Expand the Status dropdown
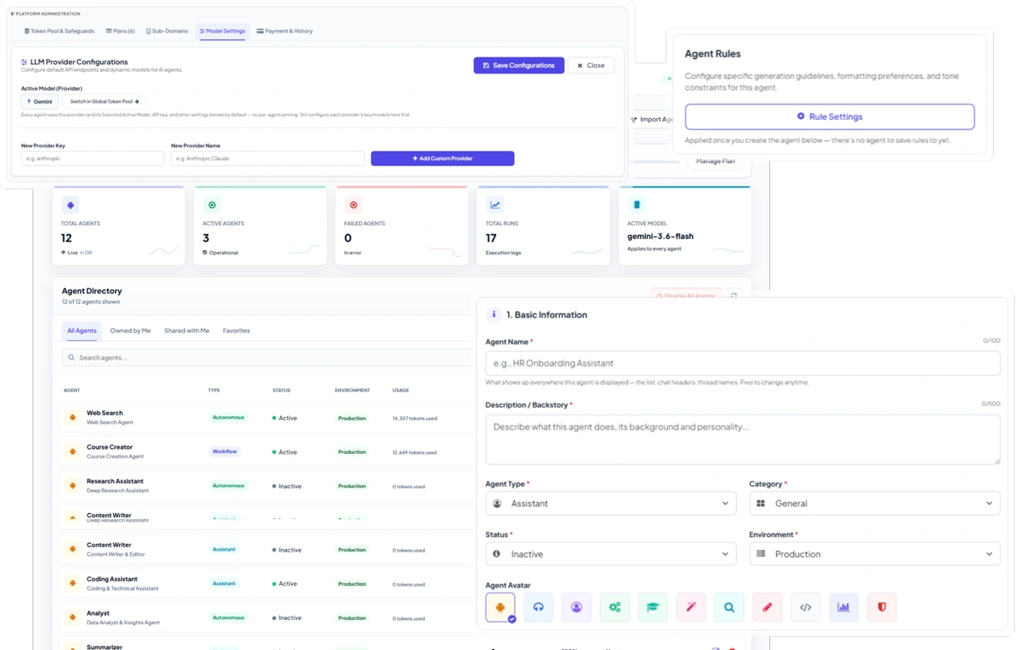The image size is (1028, 650). click(x=611, y=554)
